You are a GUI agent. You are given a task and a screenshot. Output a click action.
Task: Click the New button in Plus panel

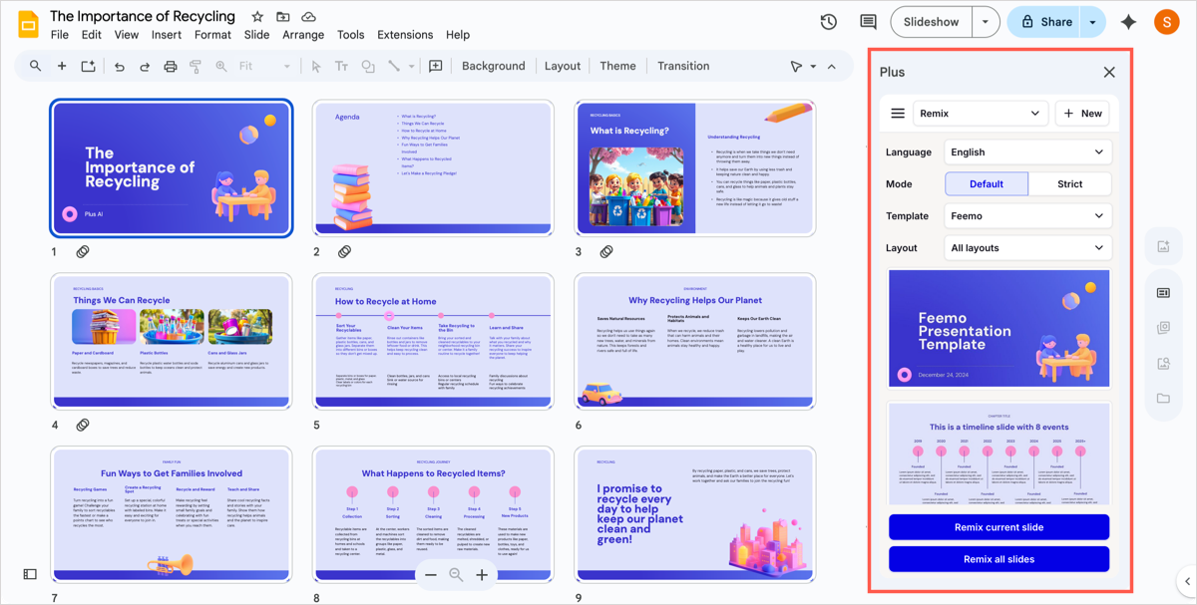pyautogui.click(x=1082, y=113)
